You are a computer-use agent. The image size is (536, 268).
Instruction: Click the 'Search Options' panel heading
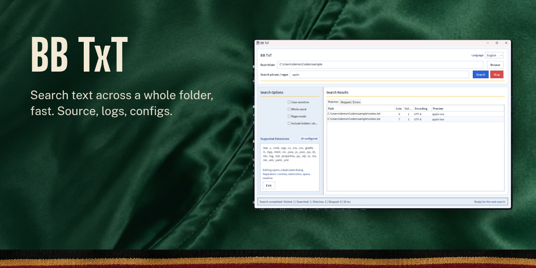coord(272,93)
